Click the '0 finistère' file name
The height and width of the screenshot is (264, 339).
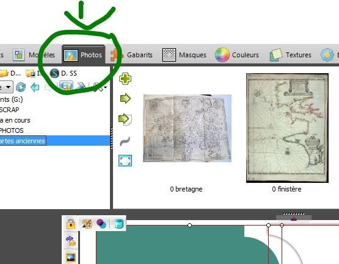286,189
